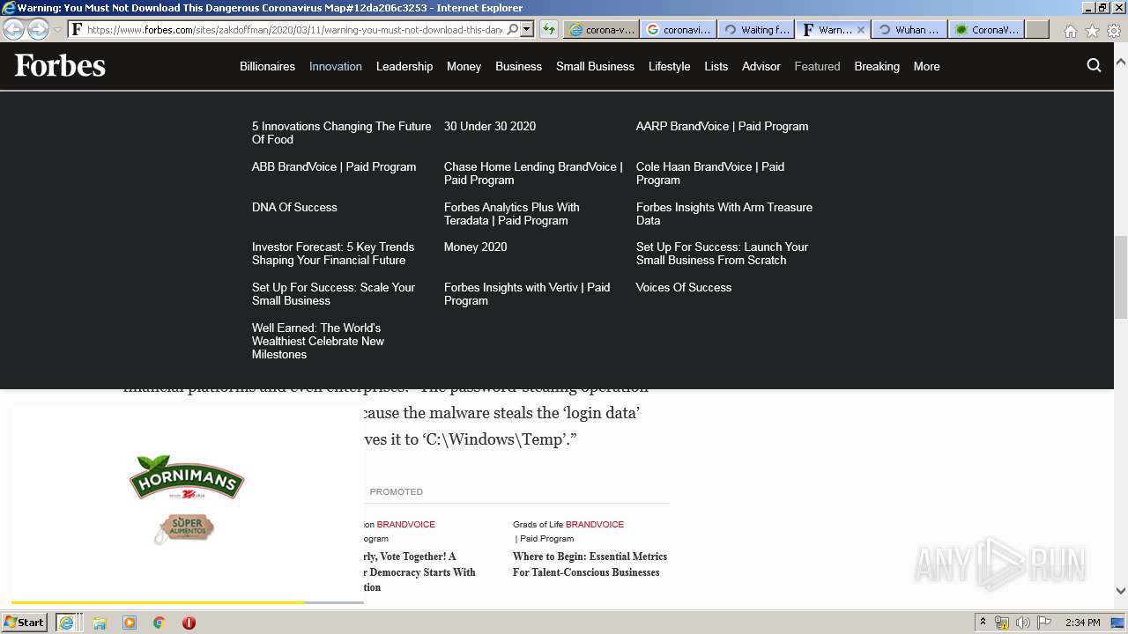The image size is (1128, 634).
Task: Open the More menu
Action: click(x=926, y=66)
